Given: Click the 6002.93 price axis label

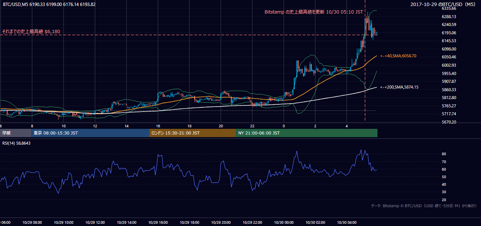Looking at the screenshot, I should [449, 65].
